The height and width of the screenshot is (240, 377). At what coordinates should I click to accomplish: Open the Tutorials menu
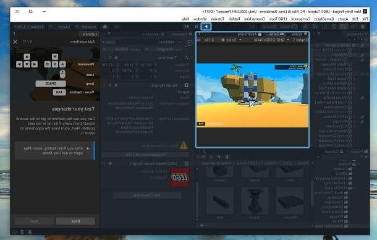click(x=218, y=19)
